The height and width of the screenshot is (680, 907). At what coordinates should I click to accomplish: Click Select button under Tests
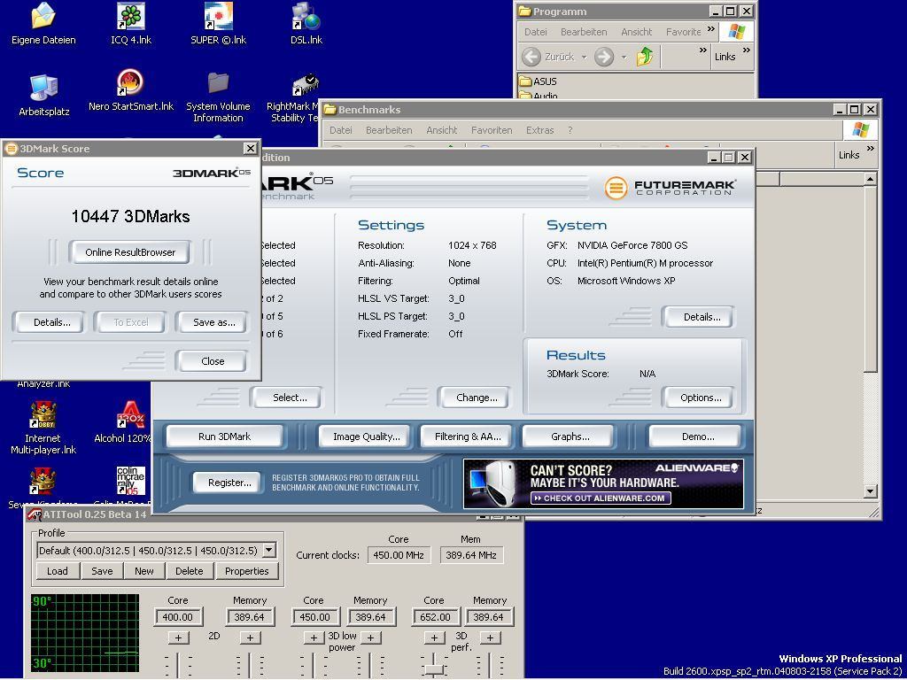(290, 398)
